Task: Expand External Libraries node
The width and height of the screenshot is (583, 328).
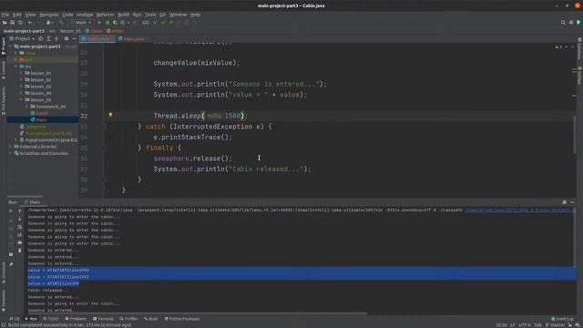Action: pyautogui.click(x=11, y=147)
